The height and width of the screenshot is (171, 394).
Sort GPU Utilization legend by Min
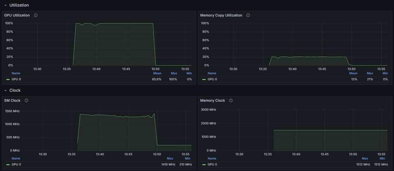click(189, 73)
